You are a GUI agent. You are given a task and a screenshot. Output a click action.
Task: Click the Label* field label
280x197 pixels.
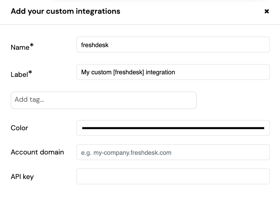(x=22, y=74)
